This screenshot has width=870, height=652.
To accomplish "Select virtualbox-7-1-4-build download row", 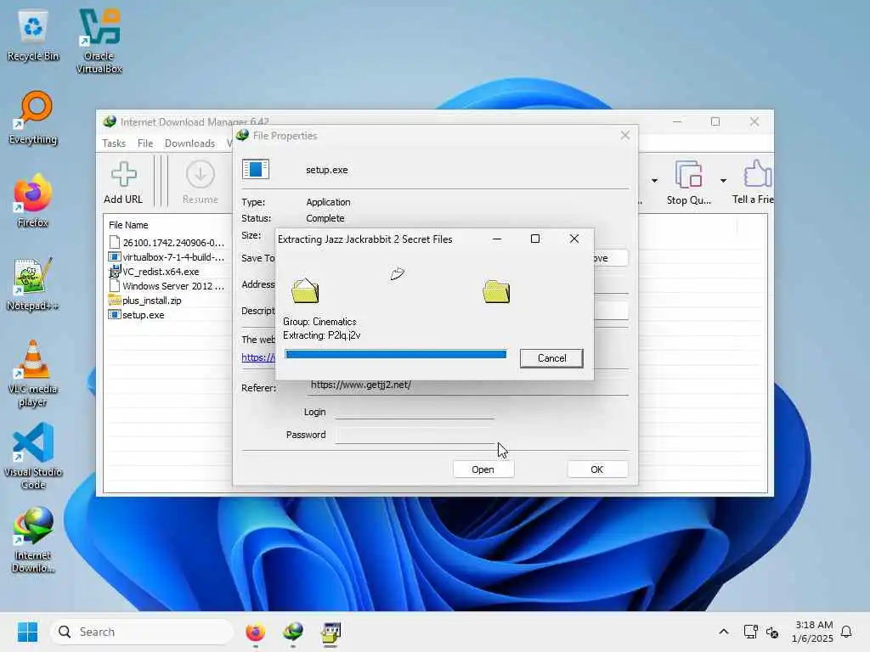I will (167, 257).
